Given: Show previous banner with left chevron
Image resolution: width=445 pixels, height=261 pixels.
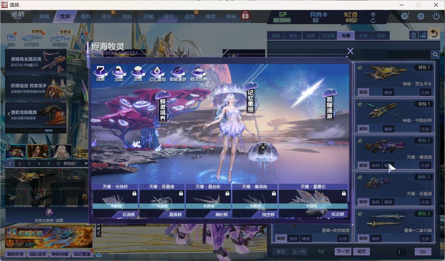Looking at the screenshot, I should [x=9, y=113].
